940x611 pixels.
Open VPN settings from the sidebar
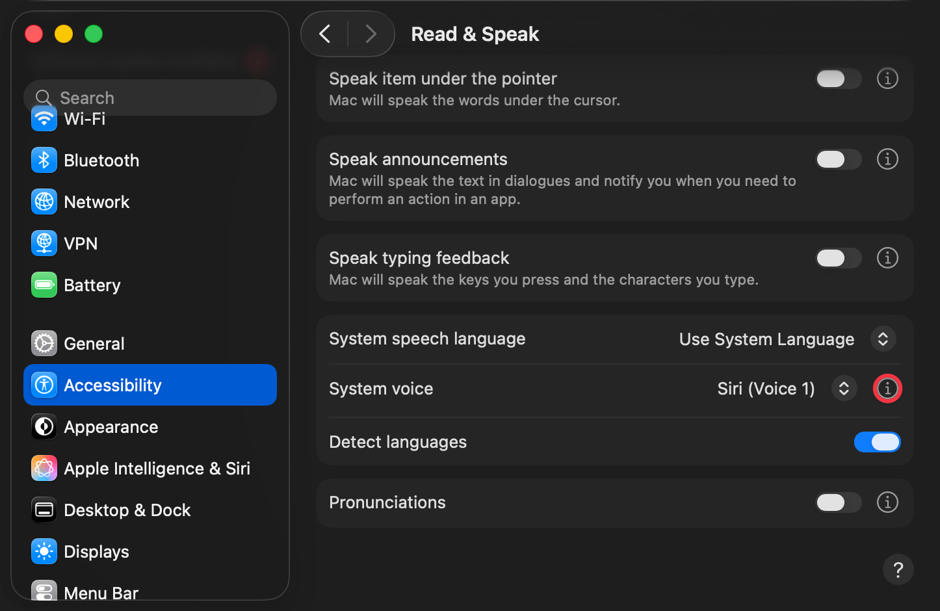click(x=150, y=244)
